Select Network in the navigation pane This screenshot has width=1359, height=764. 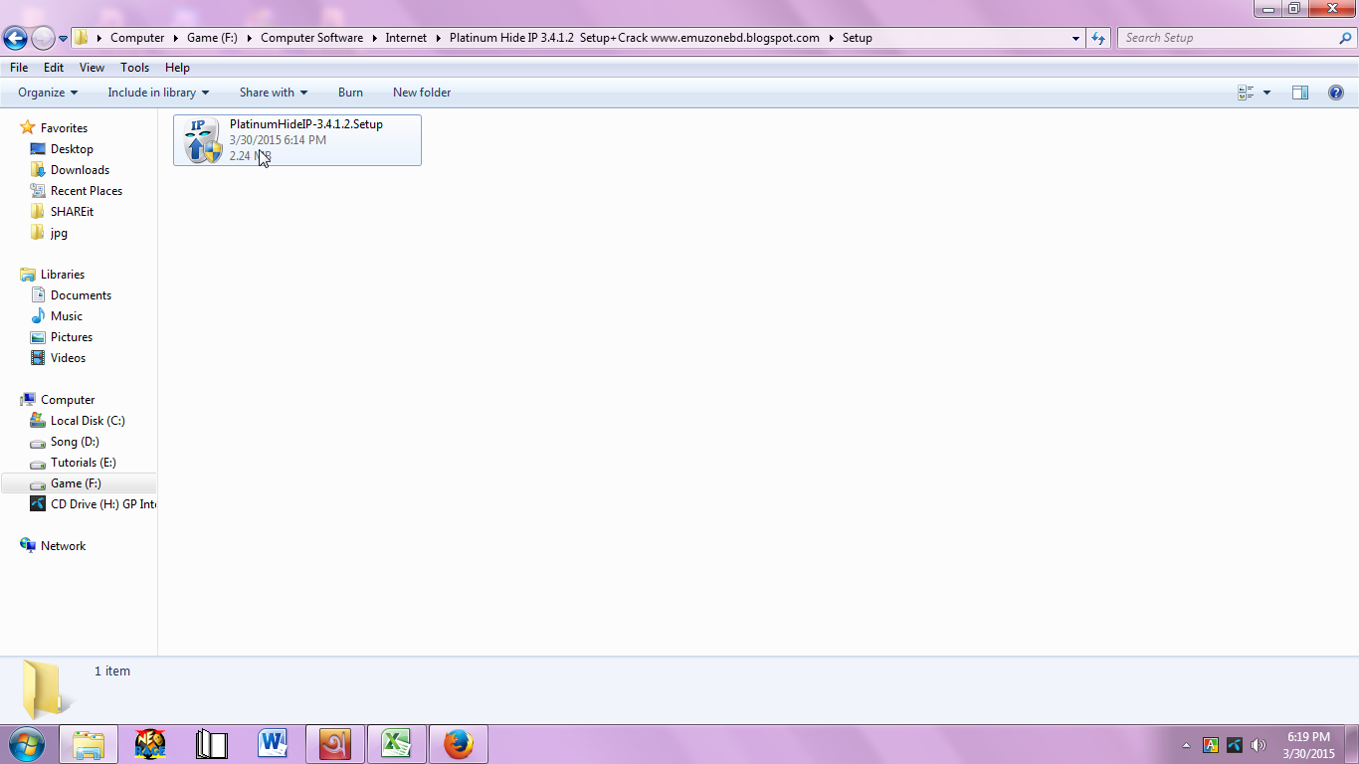63,546
